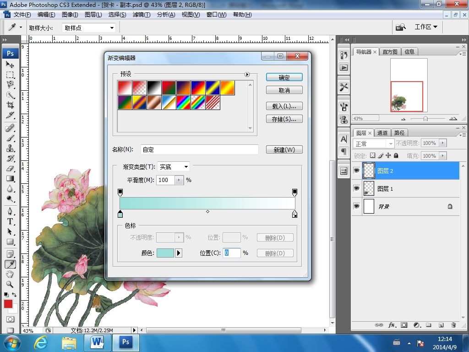The width and height of the screenshot is (469, 352).
Task: Open the layer 填充 fill arrow
Action: (x=443, y=156)
